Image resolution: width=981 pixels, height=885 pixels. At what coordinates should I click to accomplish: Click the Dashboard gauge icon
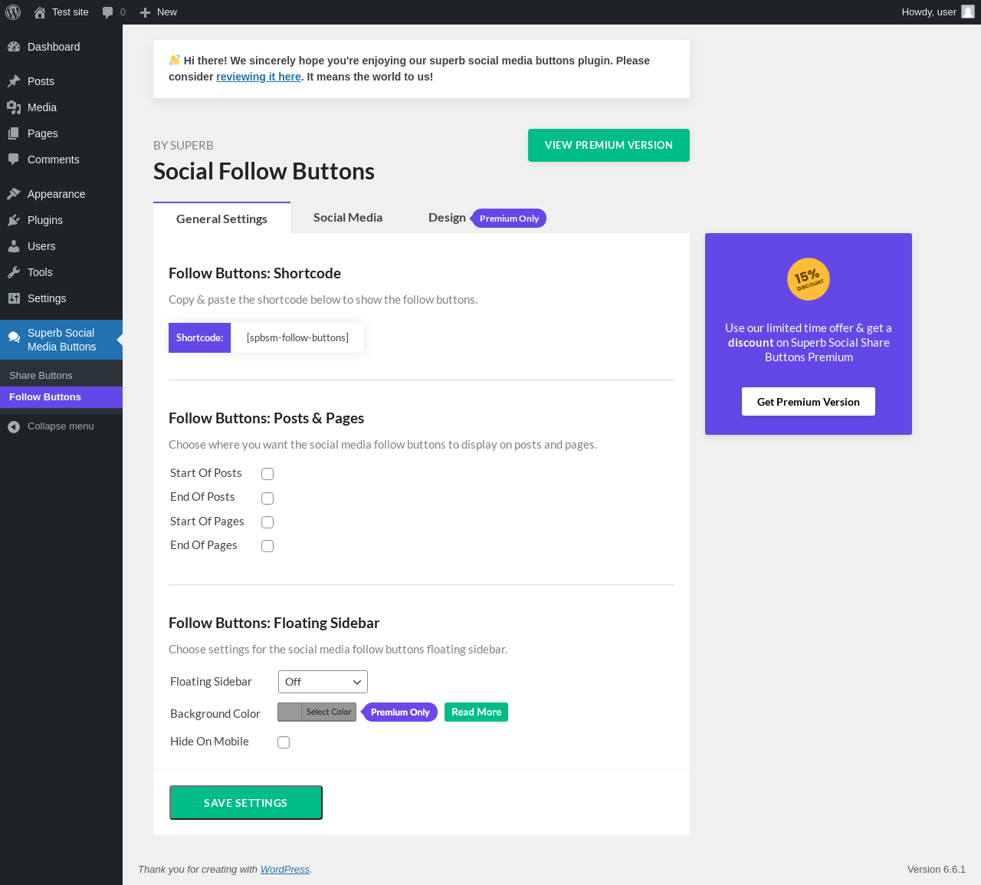pos(14,47)
